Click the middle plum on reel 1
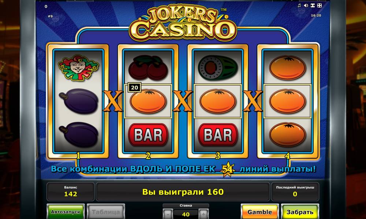 pos(79,101)
